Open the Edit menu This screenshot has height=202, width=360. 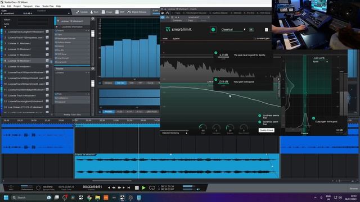[x=9, y=6]
